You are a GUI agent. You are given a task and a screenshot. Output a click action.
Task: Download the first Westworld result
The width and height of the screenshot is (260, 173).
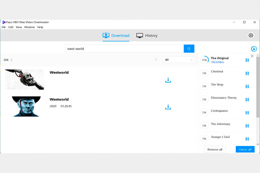(168, 80)
